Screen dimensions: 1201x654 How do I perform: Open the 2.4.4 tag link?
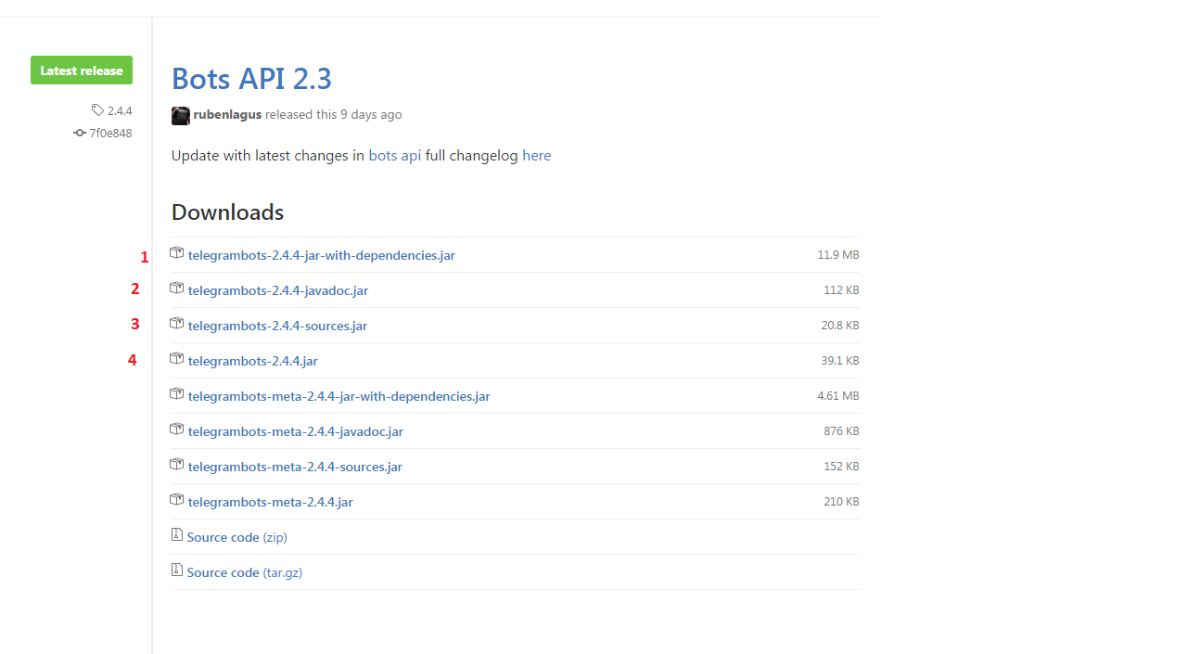click(x=120, y=110)
